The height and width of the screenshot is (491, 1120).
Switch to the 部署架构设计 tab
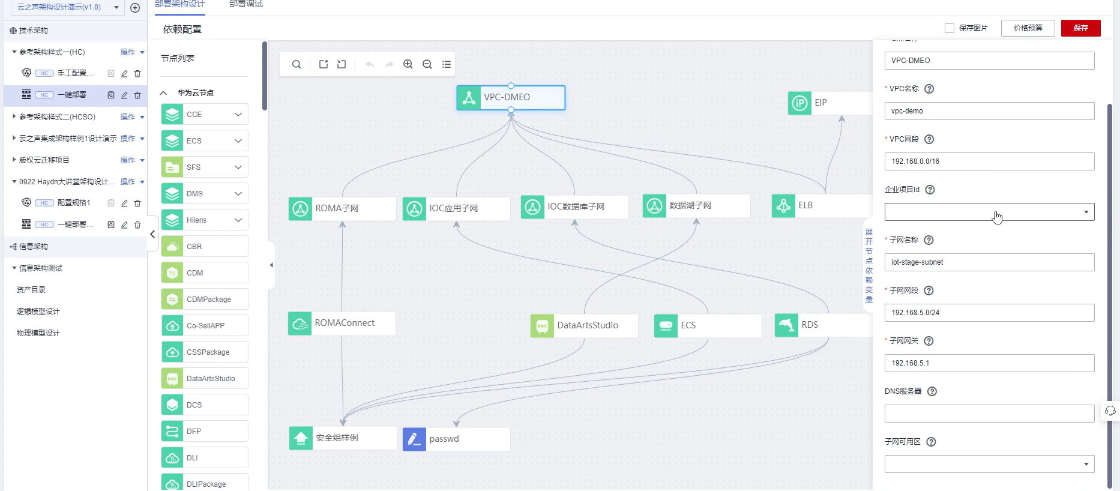[180, 4]
